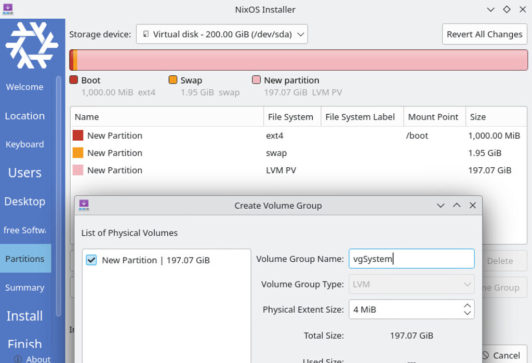532x363 pixels.
Task: Go to the Keyboard step
Action: 25,144
